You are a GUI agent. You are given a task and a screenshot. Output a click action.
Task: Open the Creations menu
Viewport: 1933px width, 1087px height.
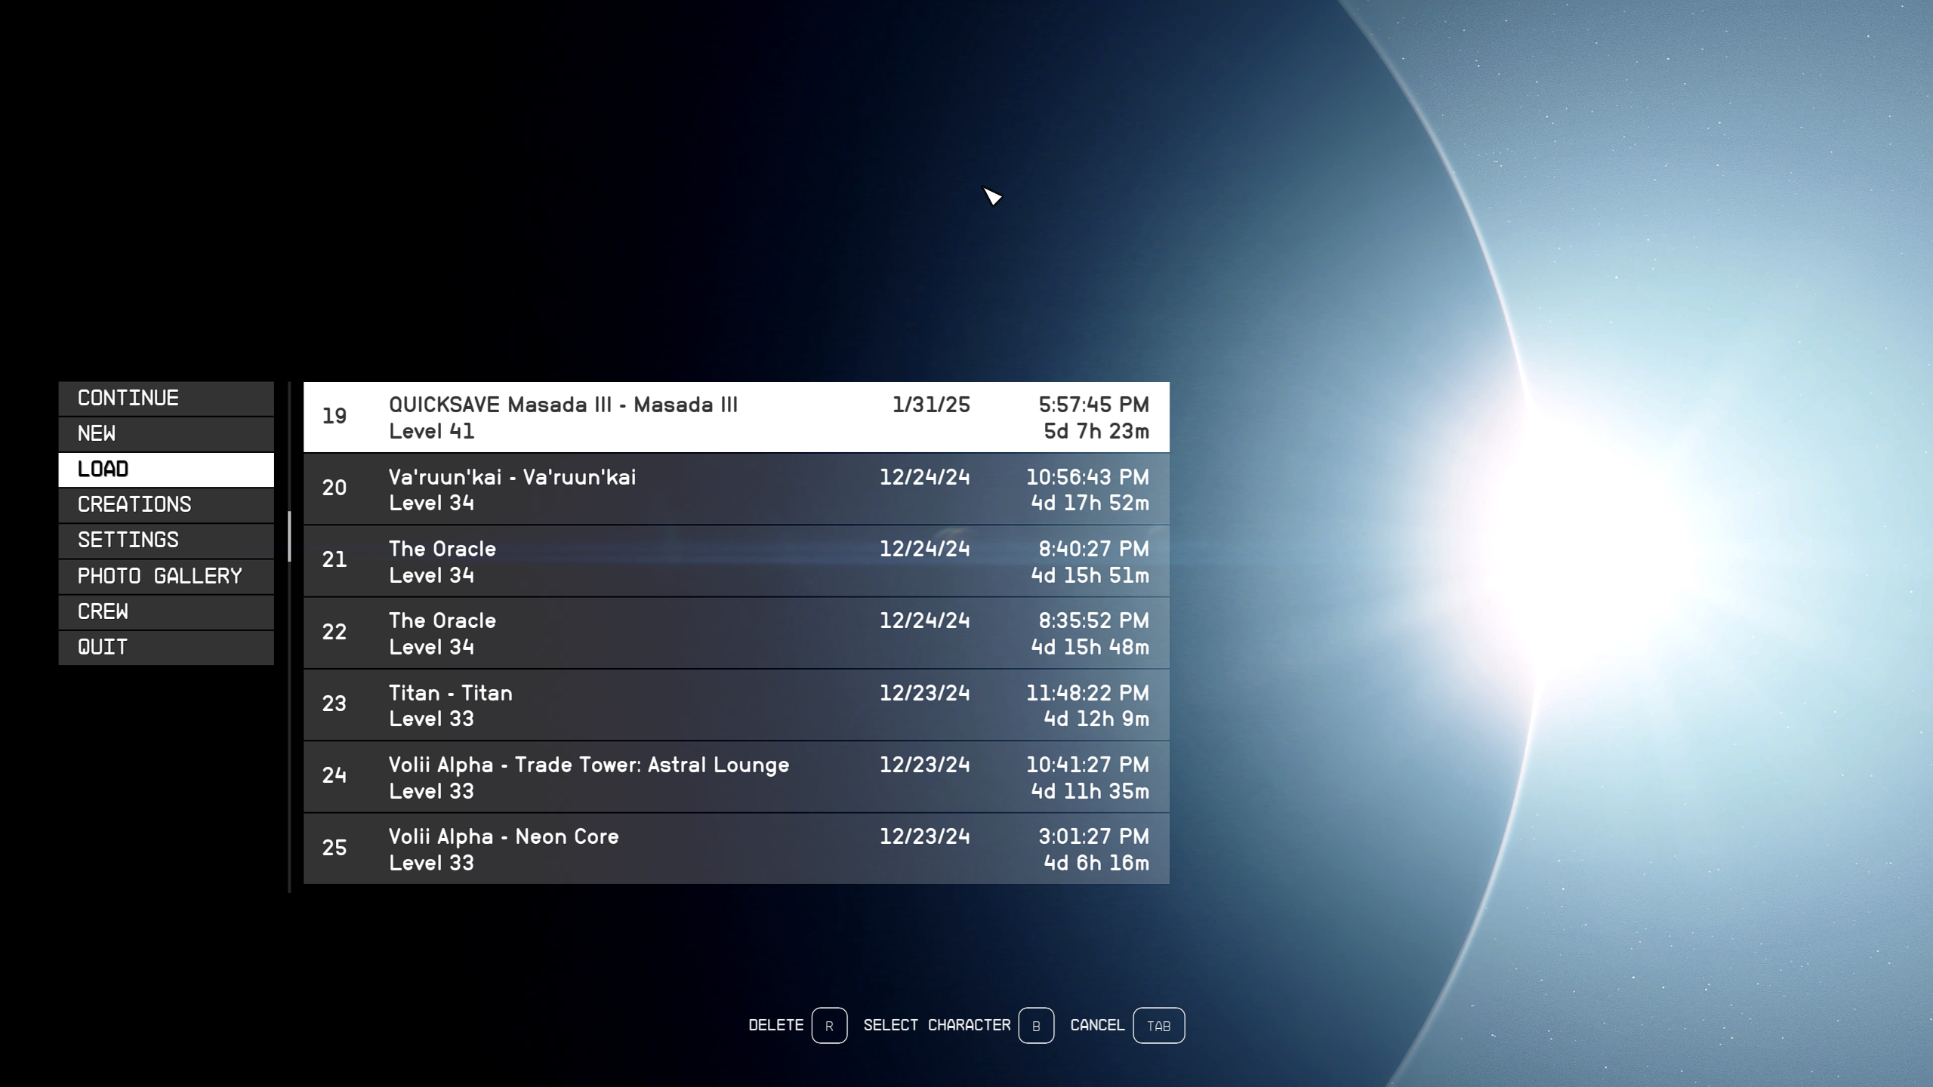(165, 504)
